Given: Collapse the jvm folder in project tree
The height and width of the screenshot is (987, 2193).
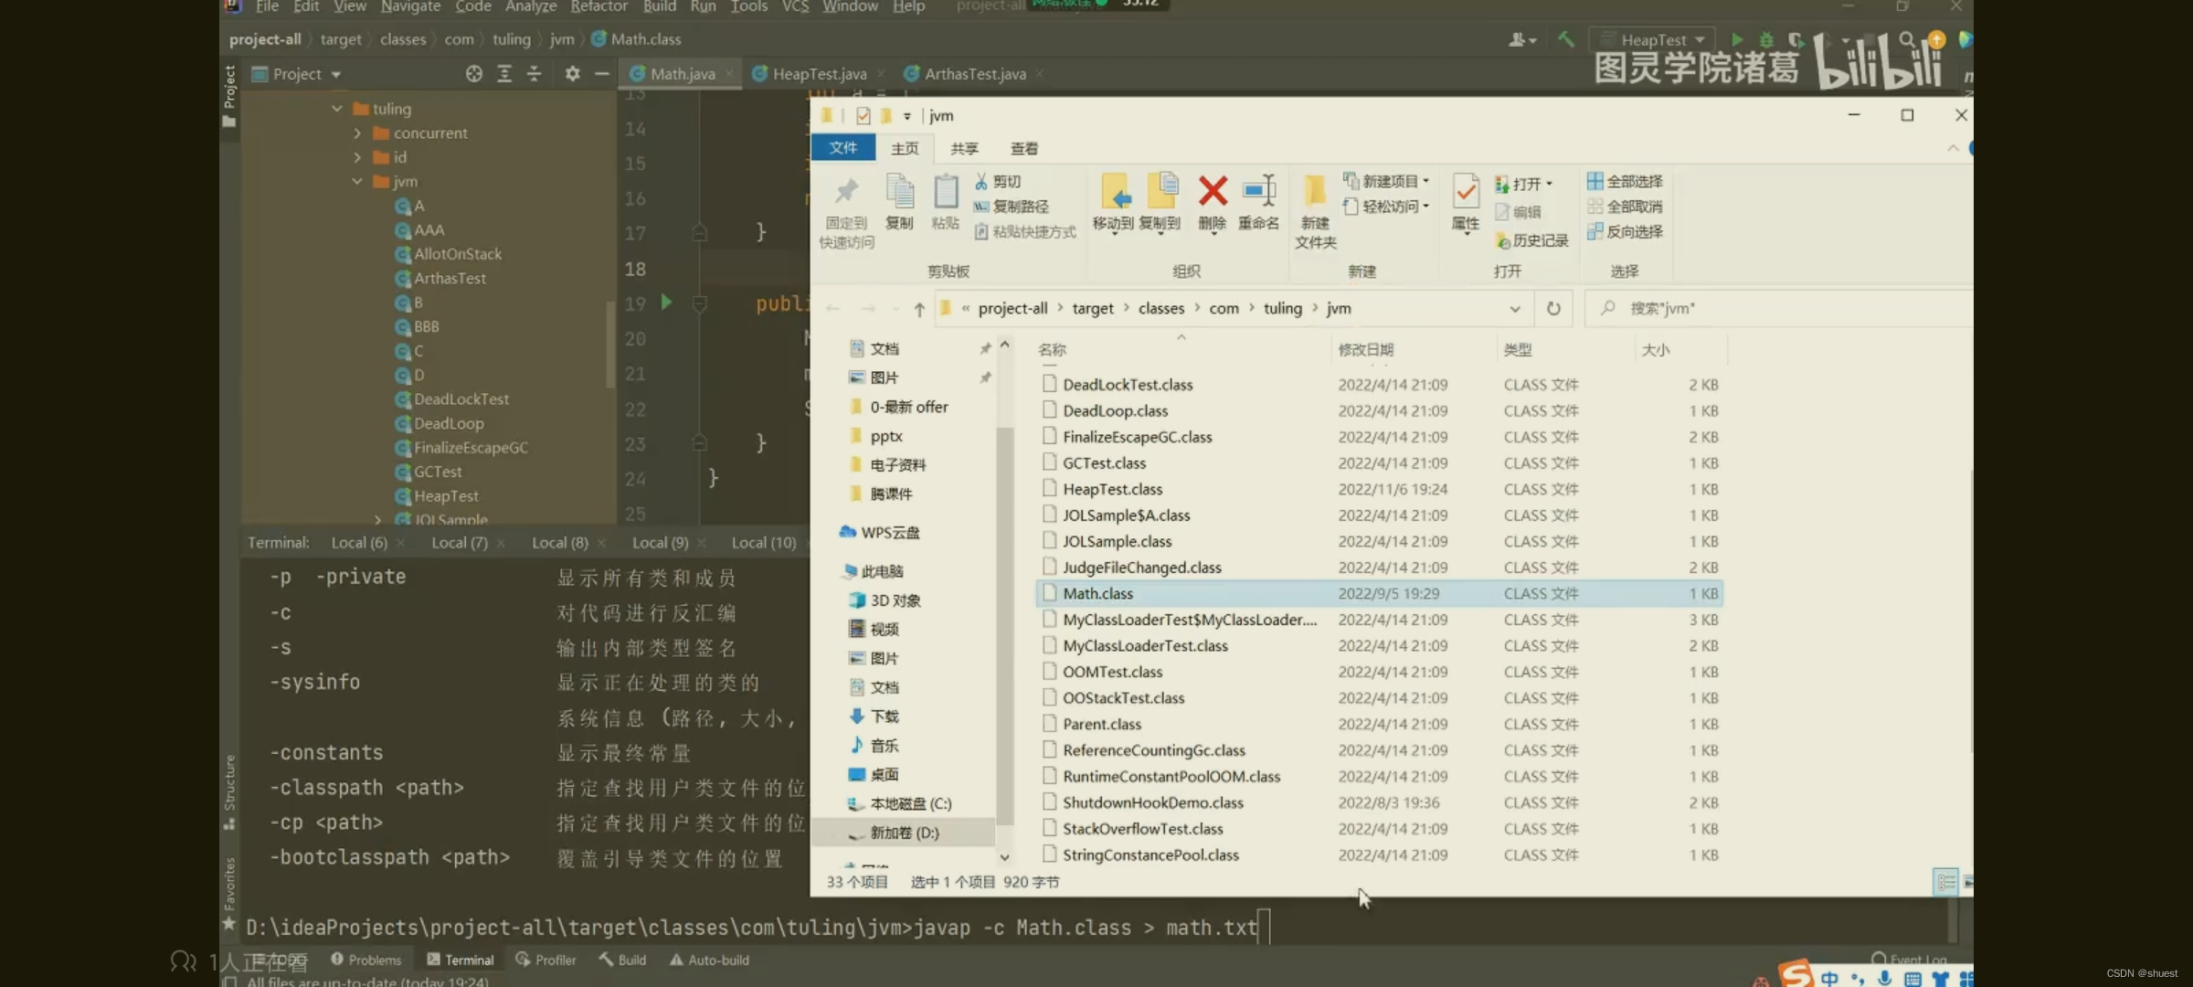Looking at the screenshot, I should click(x=357, y=182).
